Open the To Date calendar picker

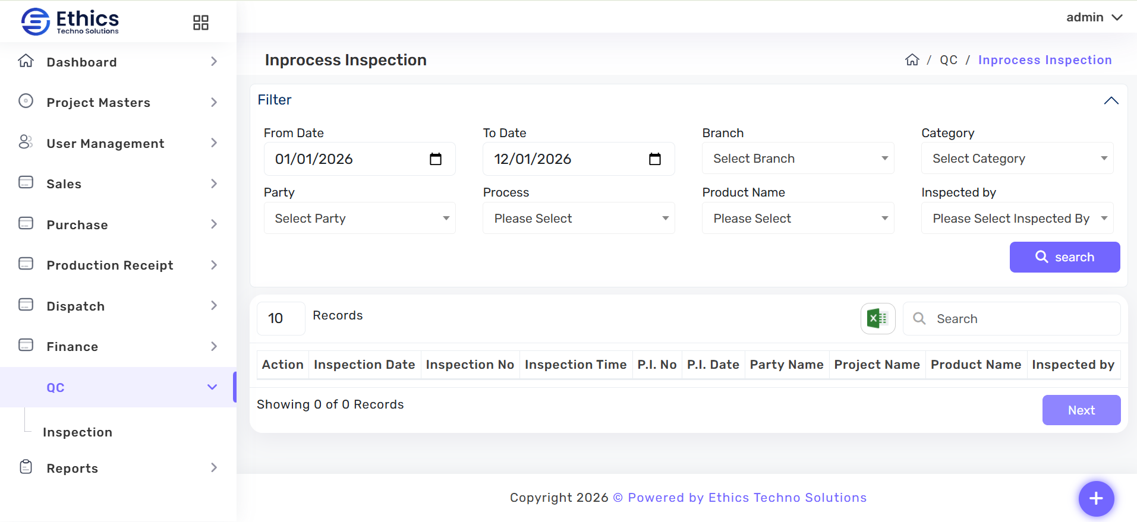tap(654, 159)
